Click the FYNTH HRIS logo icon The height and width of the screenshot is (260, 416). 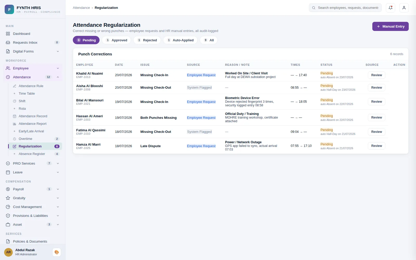point(9,9)
